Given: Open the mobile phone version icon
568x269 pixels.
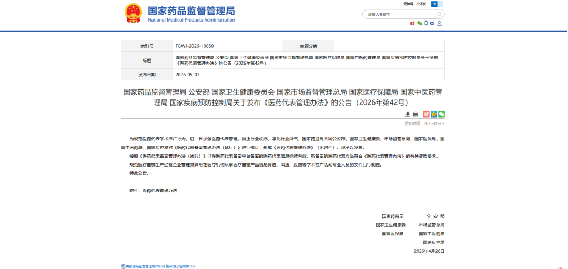Looking at the screenshot, I should pyautogui.click(x=426, y=23).
